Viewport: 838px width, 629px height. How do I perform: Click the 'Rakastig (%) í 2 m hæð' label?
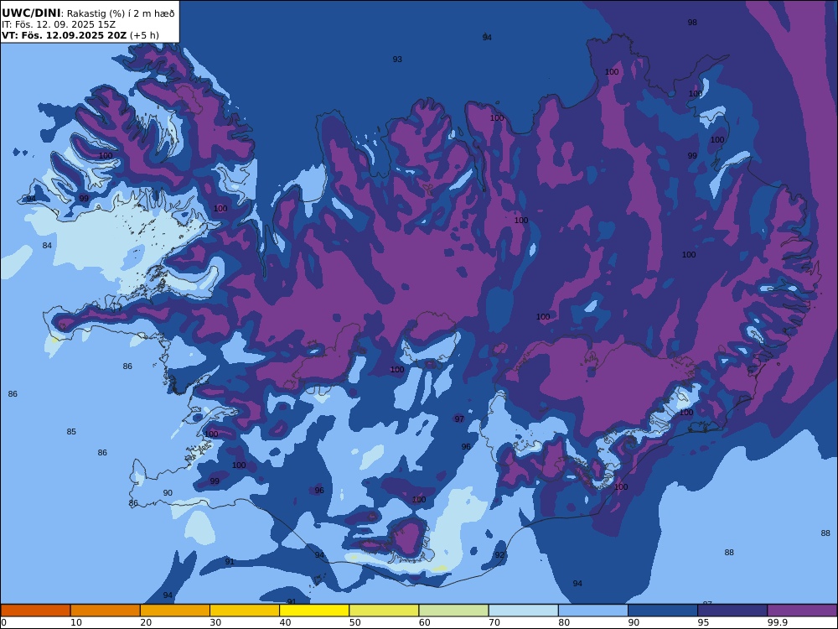(x=121, y=13)
